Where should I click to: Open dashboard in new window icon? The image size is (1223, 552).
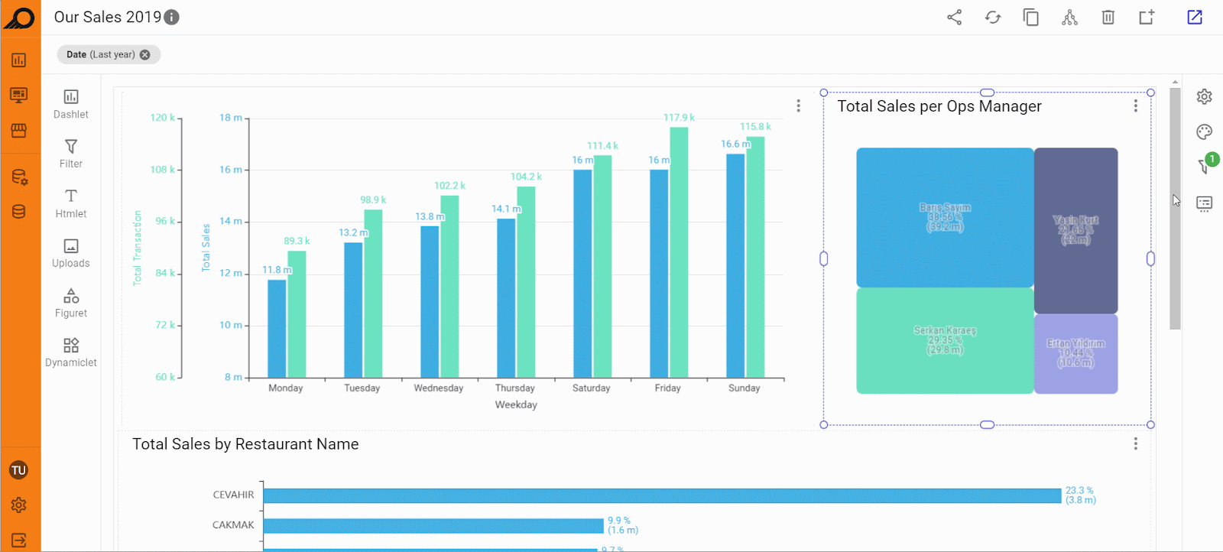(x=1195, y=17)
